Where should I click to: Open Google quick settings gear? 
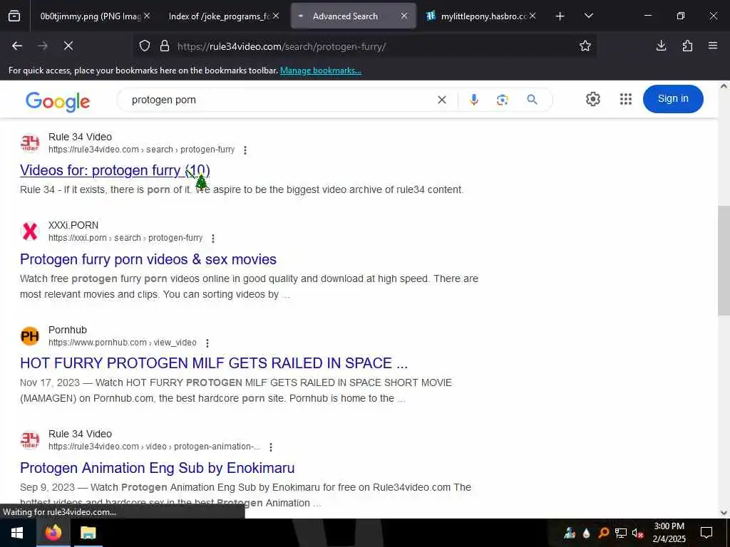click(x=592, y=99)
